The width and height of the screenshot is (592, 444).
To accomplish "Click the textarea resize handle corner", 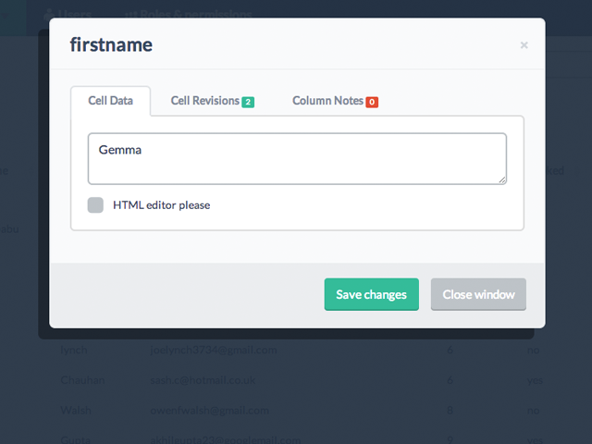I will pos(501,179).
